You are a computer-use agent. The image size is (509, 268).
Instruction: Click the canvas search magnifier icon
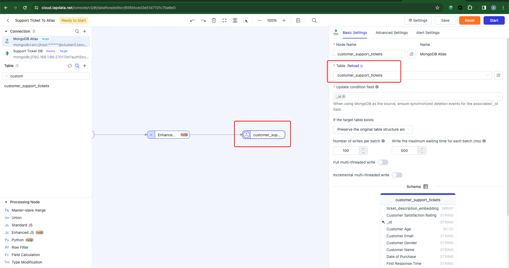click(x=314, y=20)
